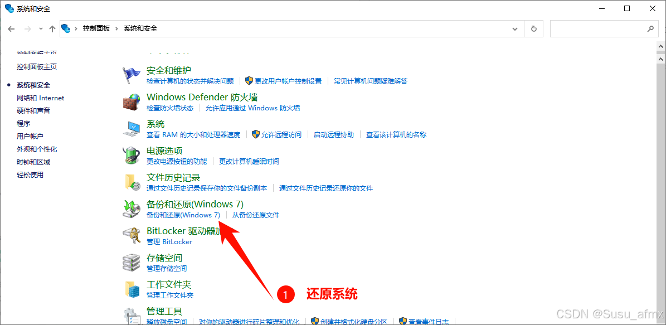Expand chevron after 控制面板 in the address path
666x325 pixels.
click(117, 28)
